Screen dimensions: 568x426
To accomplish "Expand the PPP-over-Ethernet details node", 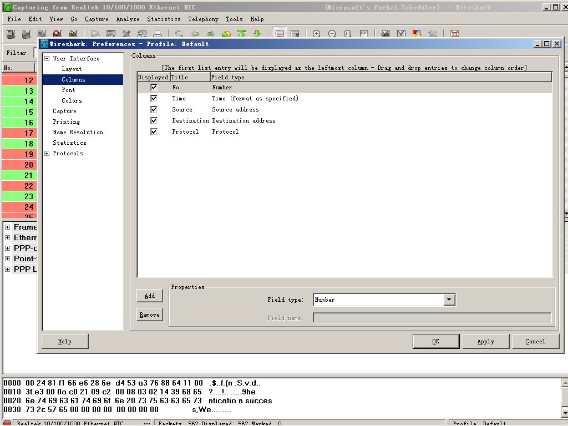I will [x=7, y=248].
